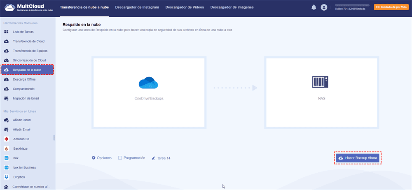Click the Transferencia de Cloud icon
Viewport: 412px width, 190px height.
[6, 41]
